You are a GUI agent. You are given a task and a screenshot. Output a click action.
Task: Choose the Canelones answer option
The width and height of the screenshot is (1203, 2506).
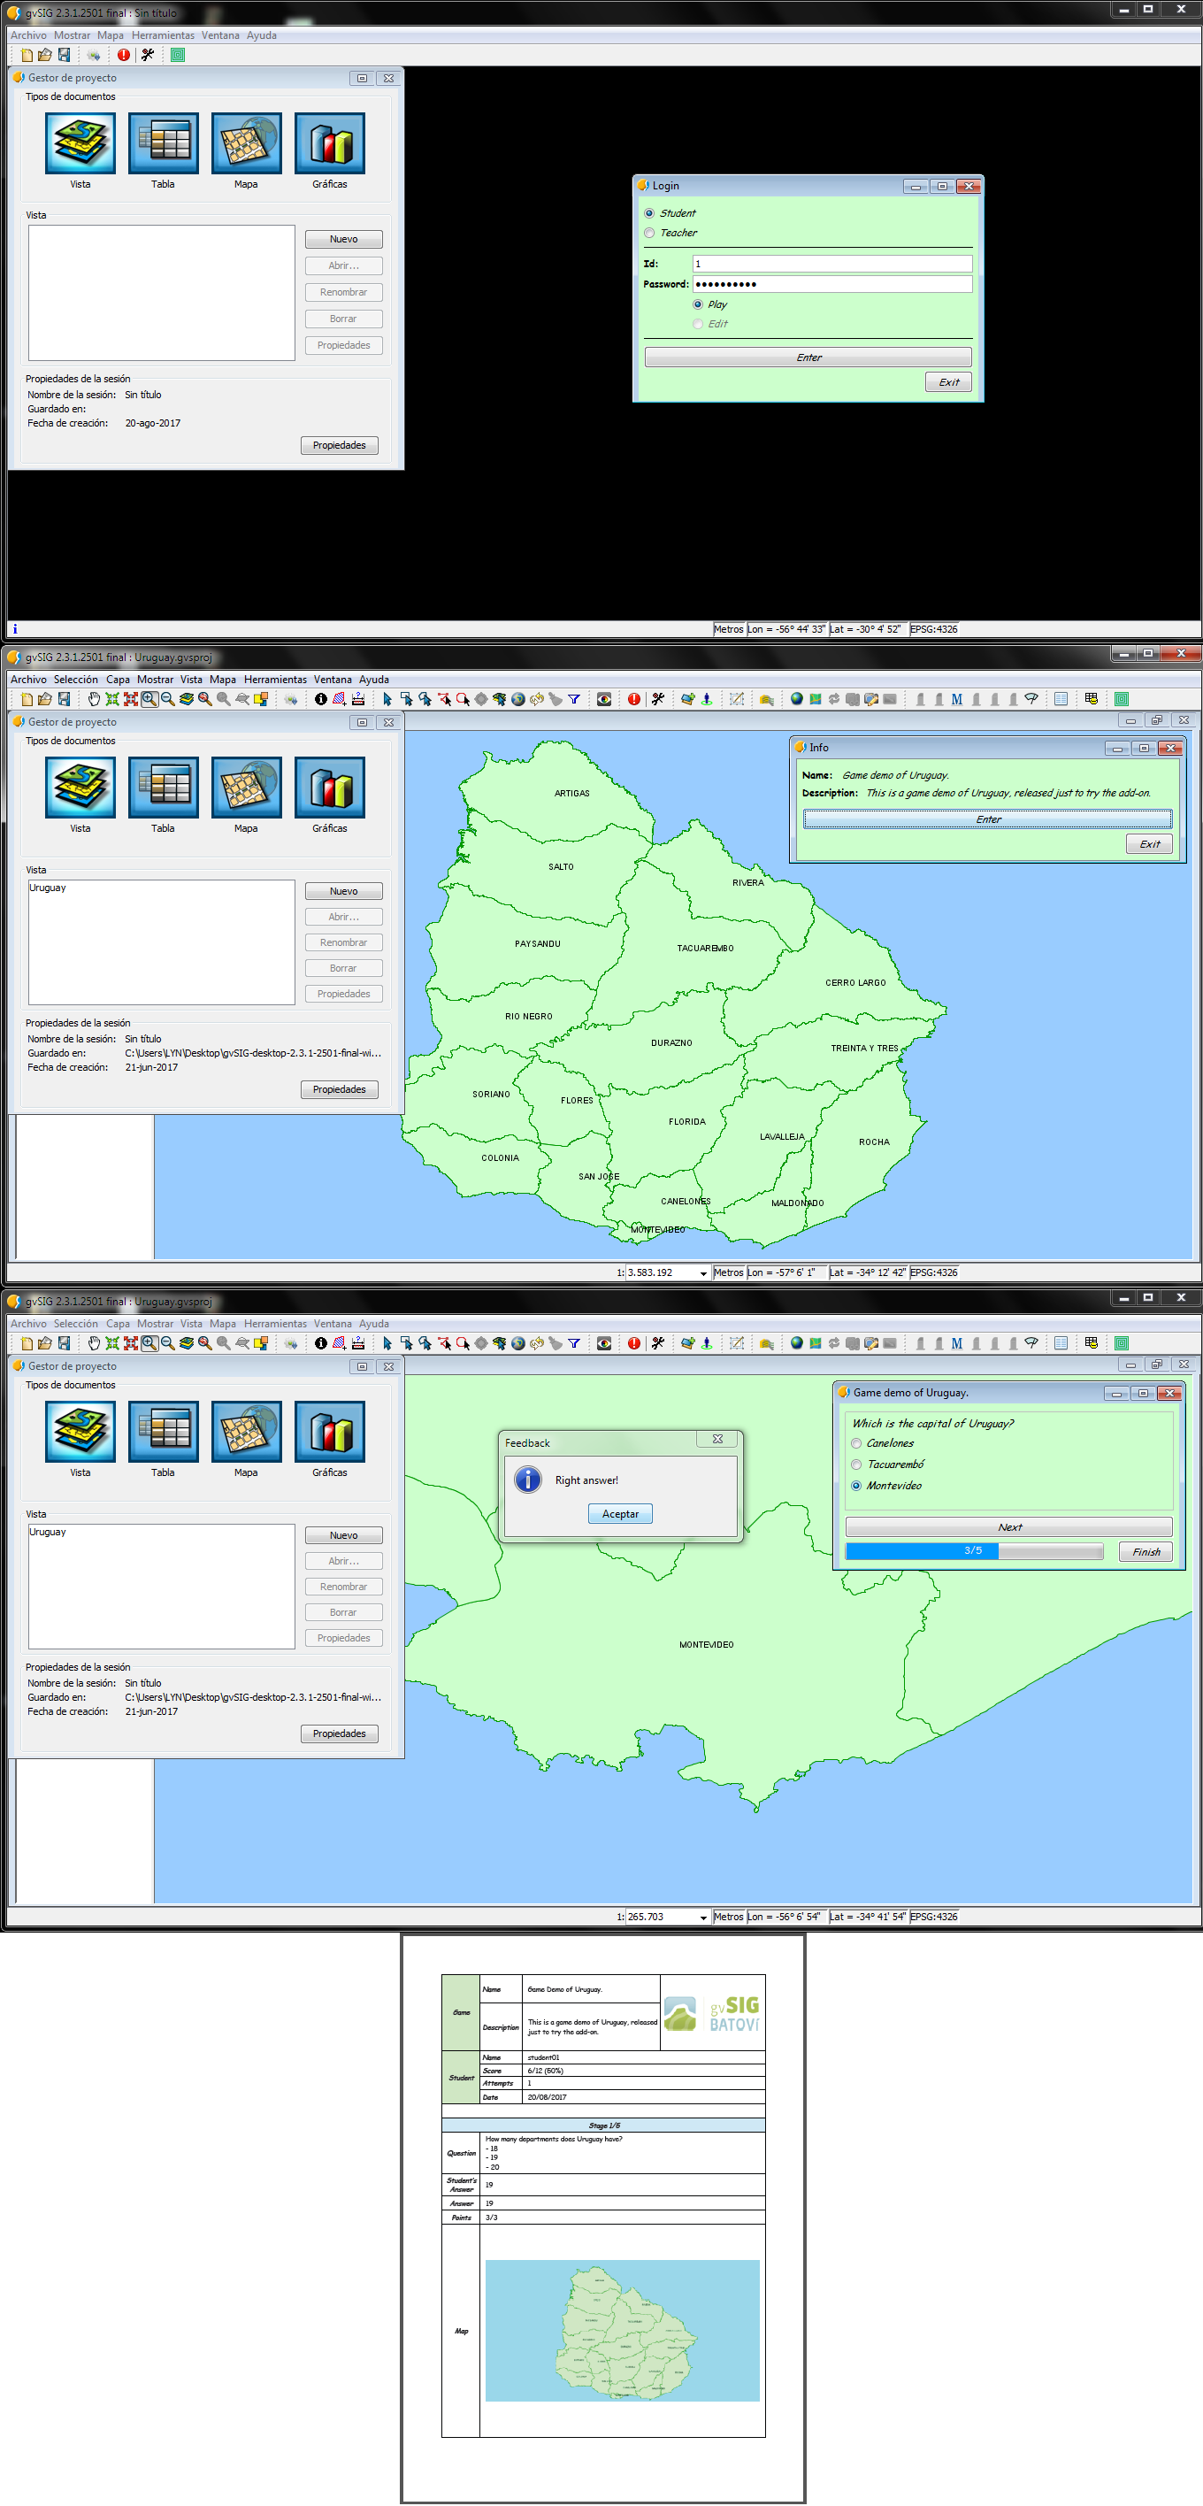pyautogui.click(x=857, y=1442)
